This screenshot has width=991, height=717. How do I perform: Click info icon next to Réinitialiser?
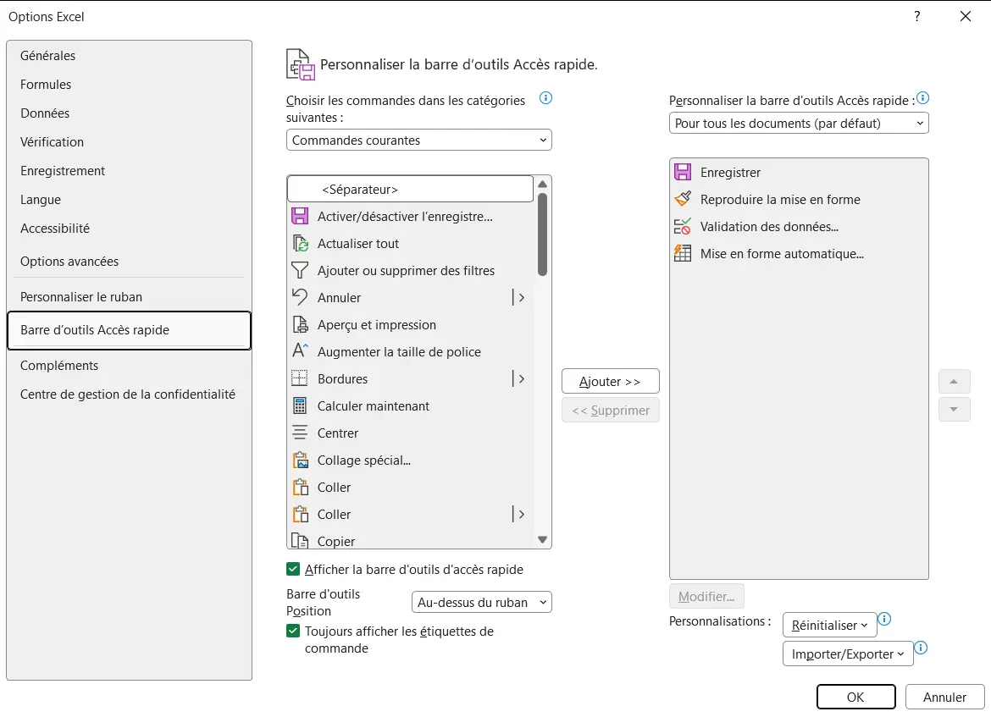pos(885,619)
